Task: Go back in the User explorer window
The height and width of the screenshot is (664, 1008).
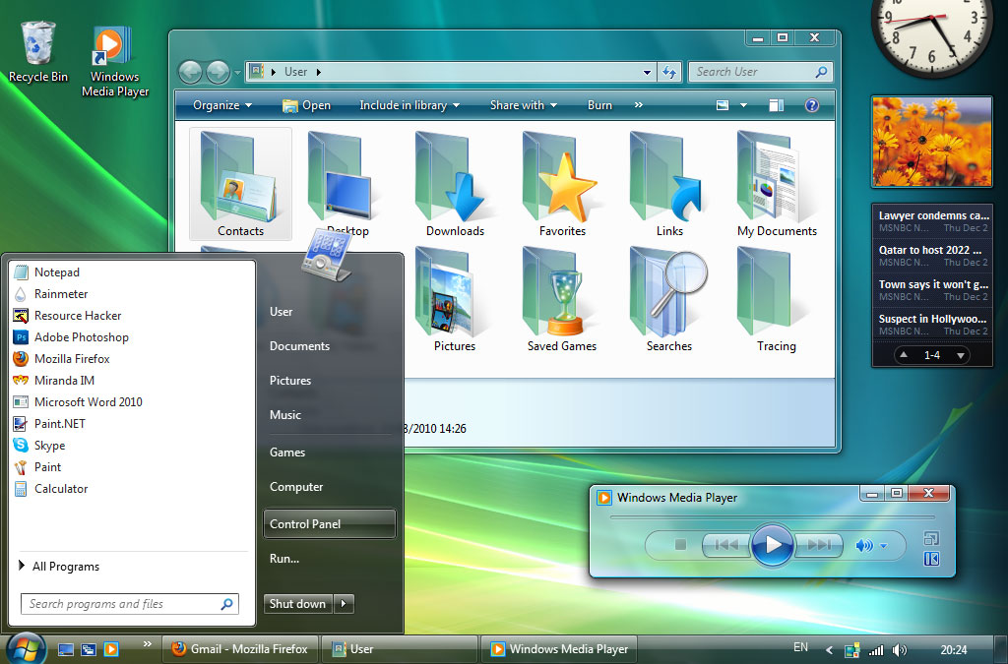Action: click(x=190, y=72)
